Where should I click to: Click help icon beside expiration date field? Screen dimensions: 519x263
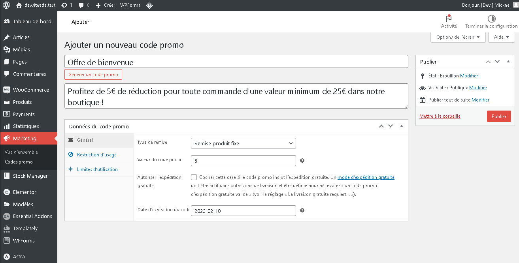[302, 210]
